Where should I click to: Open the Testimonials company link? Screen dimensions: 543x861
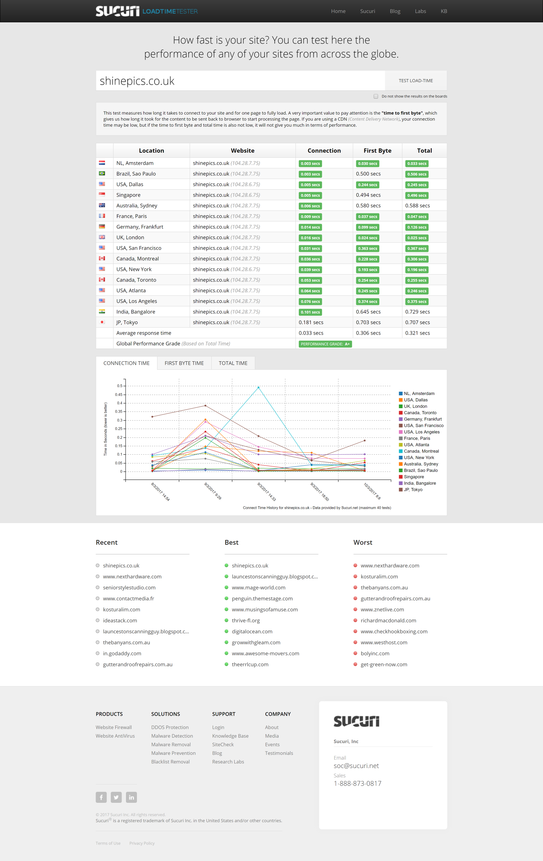coord(279,753)
